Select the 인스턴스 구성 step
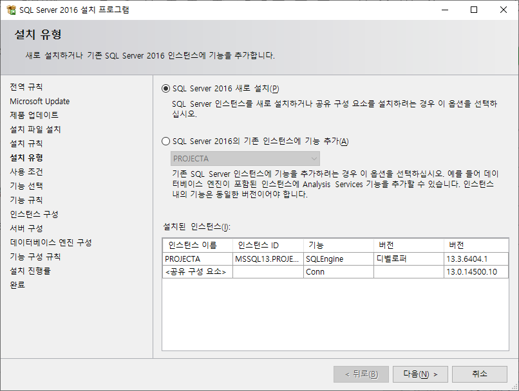 34,215
